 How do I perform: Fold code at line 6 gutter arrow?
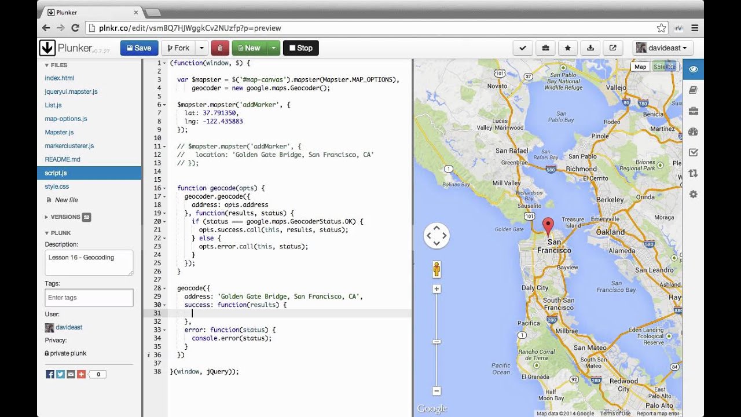pos(166,105)
